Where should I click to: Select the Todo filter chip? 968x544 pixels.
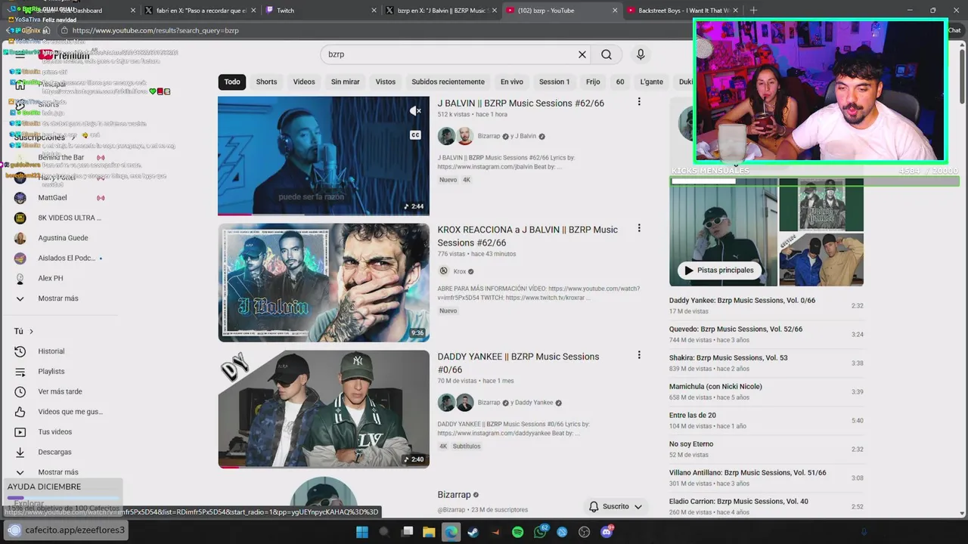tap(232, 82)
